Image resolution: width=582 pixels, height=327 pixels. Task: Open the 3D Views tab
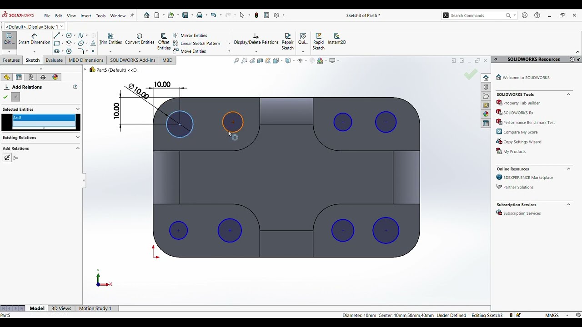tap(61, 308)
